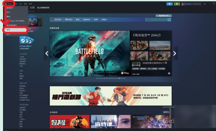Select the highlighted carousel pagination dot
The height and width of the screenshot is (131, 216).
tap(119, 78)
